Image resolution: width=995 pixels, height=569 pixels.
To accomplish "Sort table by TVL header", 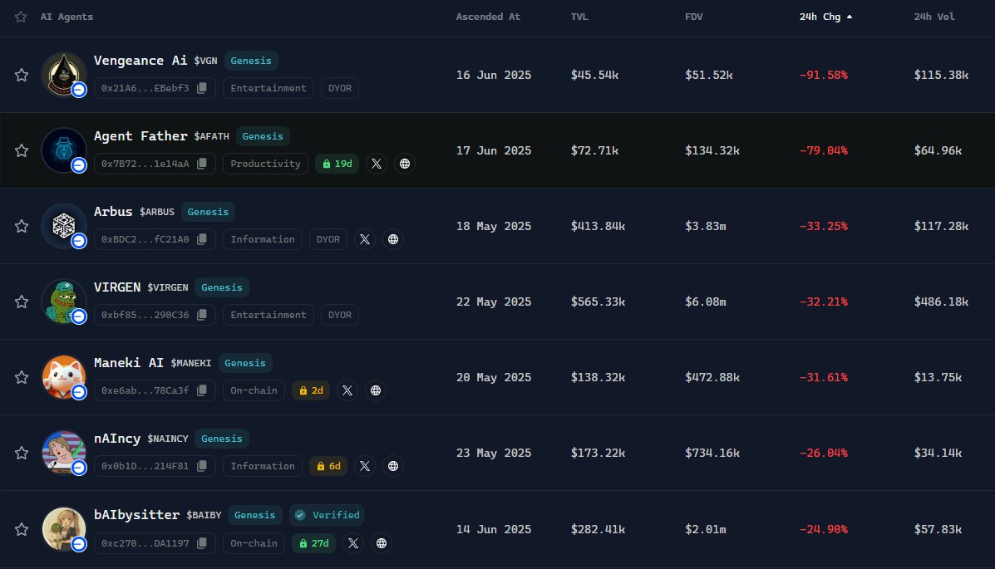I will [x=579, y=17].
